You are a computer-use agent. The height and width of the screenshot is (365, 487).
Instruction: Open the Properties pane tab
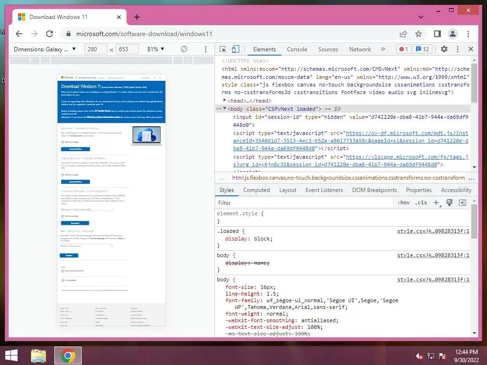click(419, 190)
